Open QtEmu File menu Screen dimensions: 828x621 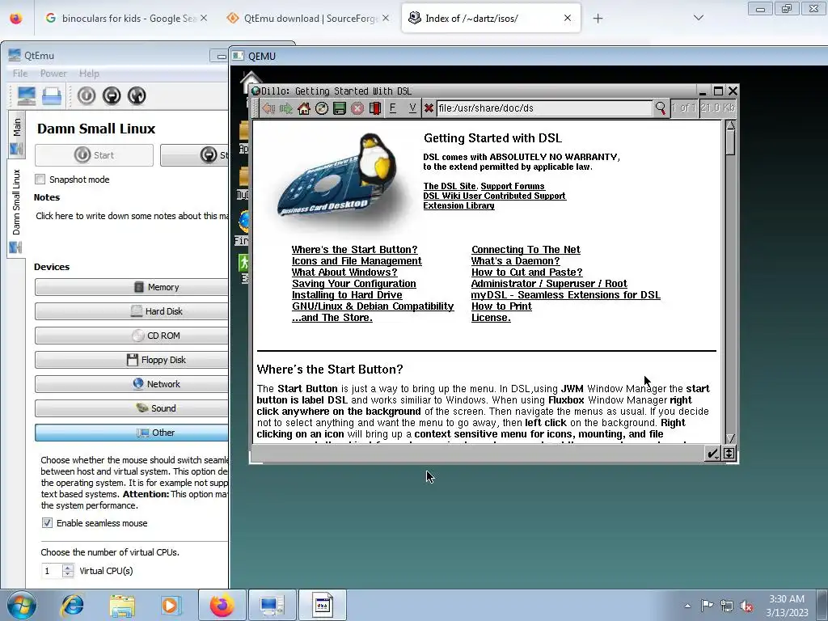pyautogui.click(x=20, y=74)
